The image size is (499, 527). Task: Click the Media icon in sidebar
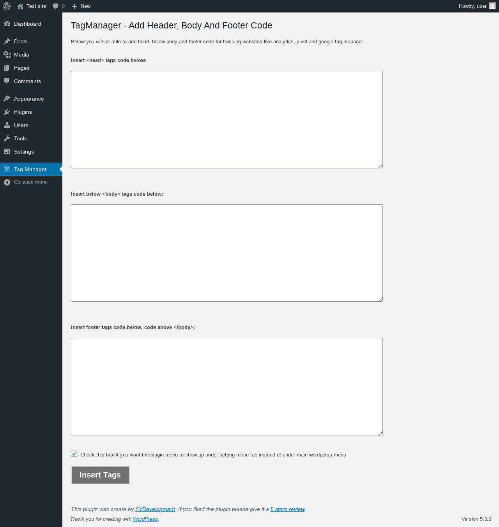(7, 55)
